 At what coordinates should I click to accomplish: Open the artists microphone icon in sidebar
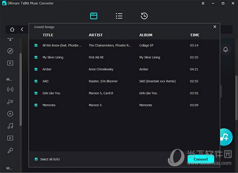pos(10,150)
